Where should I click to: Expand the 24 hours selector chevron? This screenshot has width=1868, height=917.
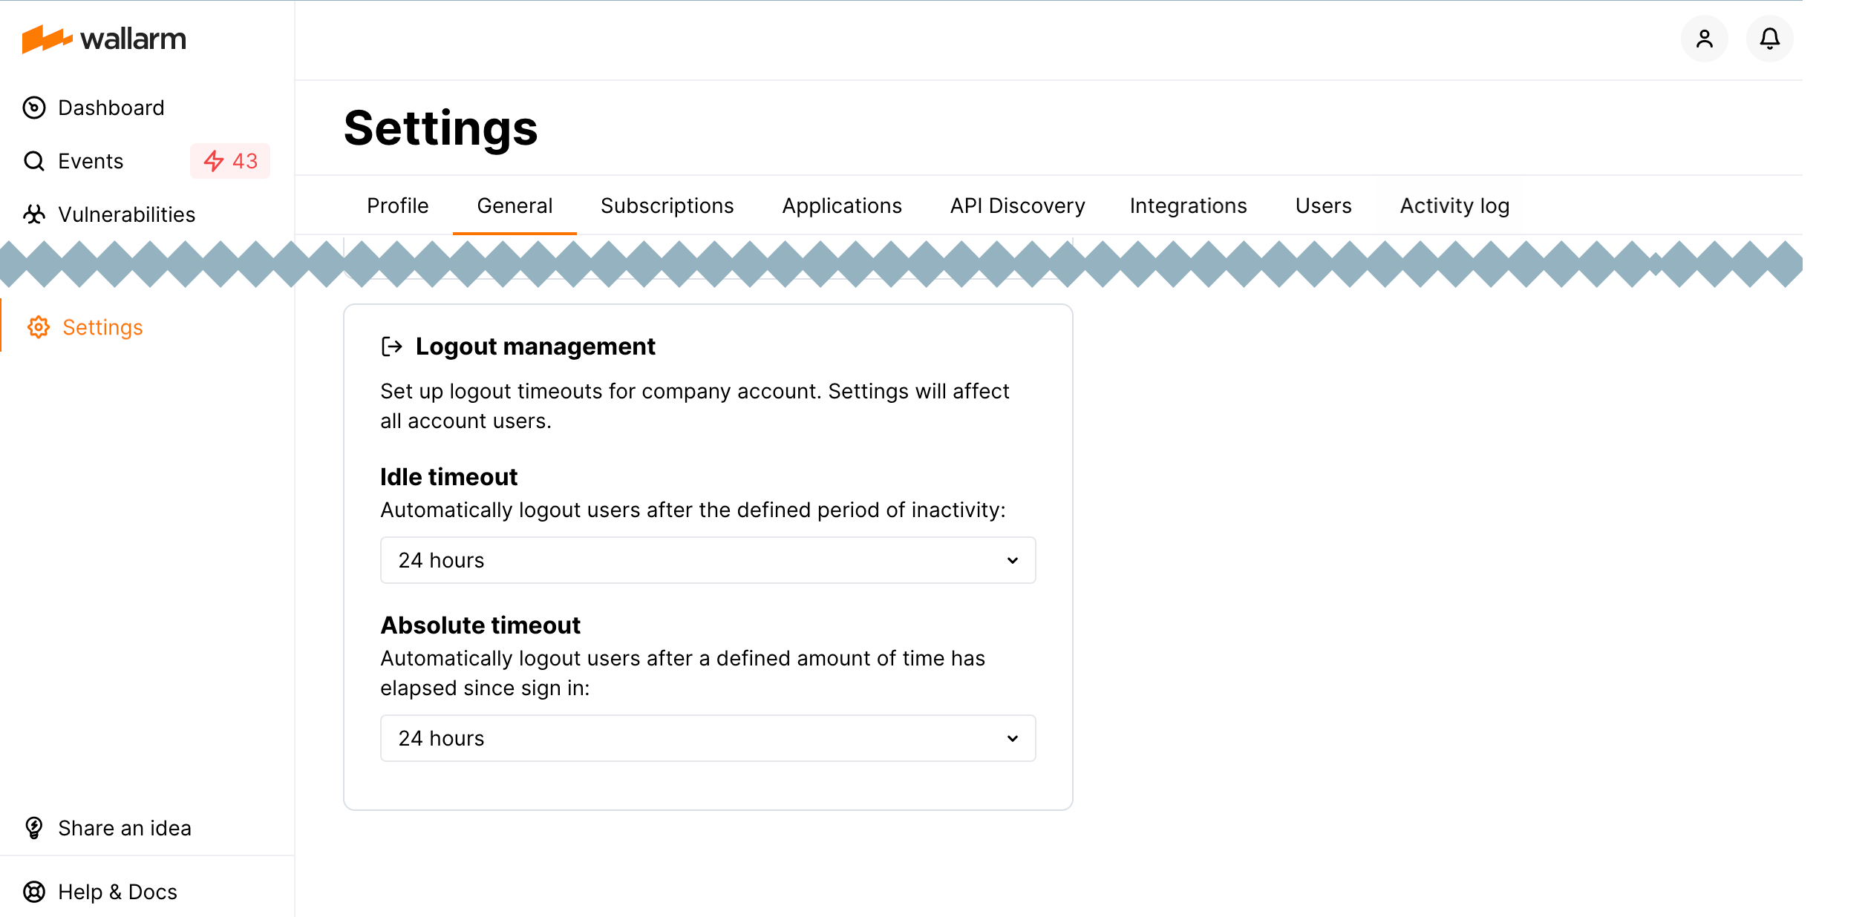(1014, 561)
